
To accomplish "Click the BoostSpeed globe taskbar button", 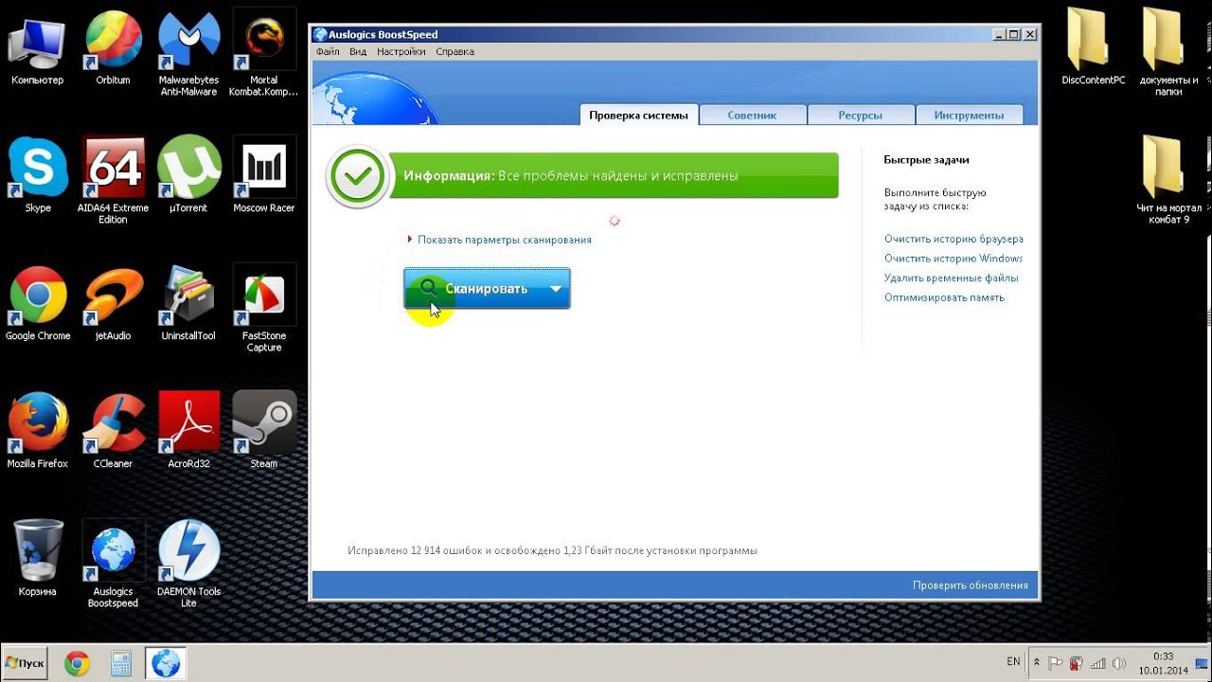I will tap(166, 664).
